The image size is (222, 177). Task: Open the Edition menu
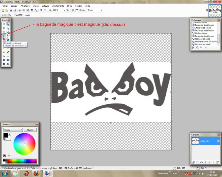click(x=14, y=6)
